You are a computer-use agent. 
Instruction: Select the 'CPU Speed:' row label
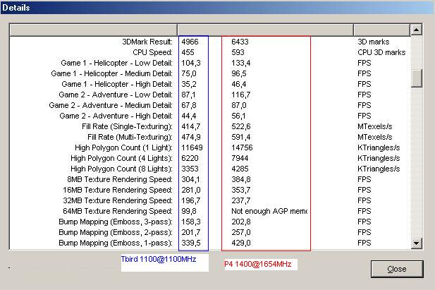(x=152, y=52)
